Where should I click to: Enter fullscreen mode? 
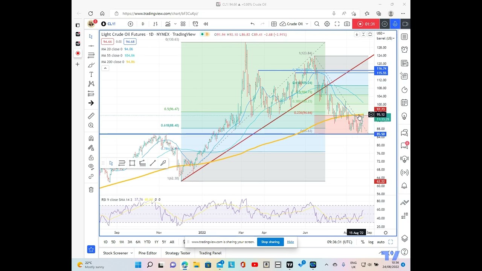pyautogui.click(x=337, y=24)
